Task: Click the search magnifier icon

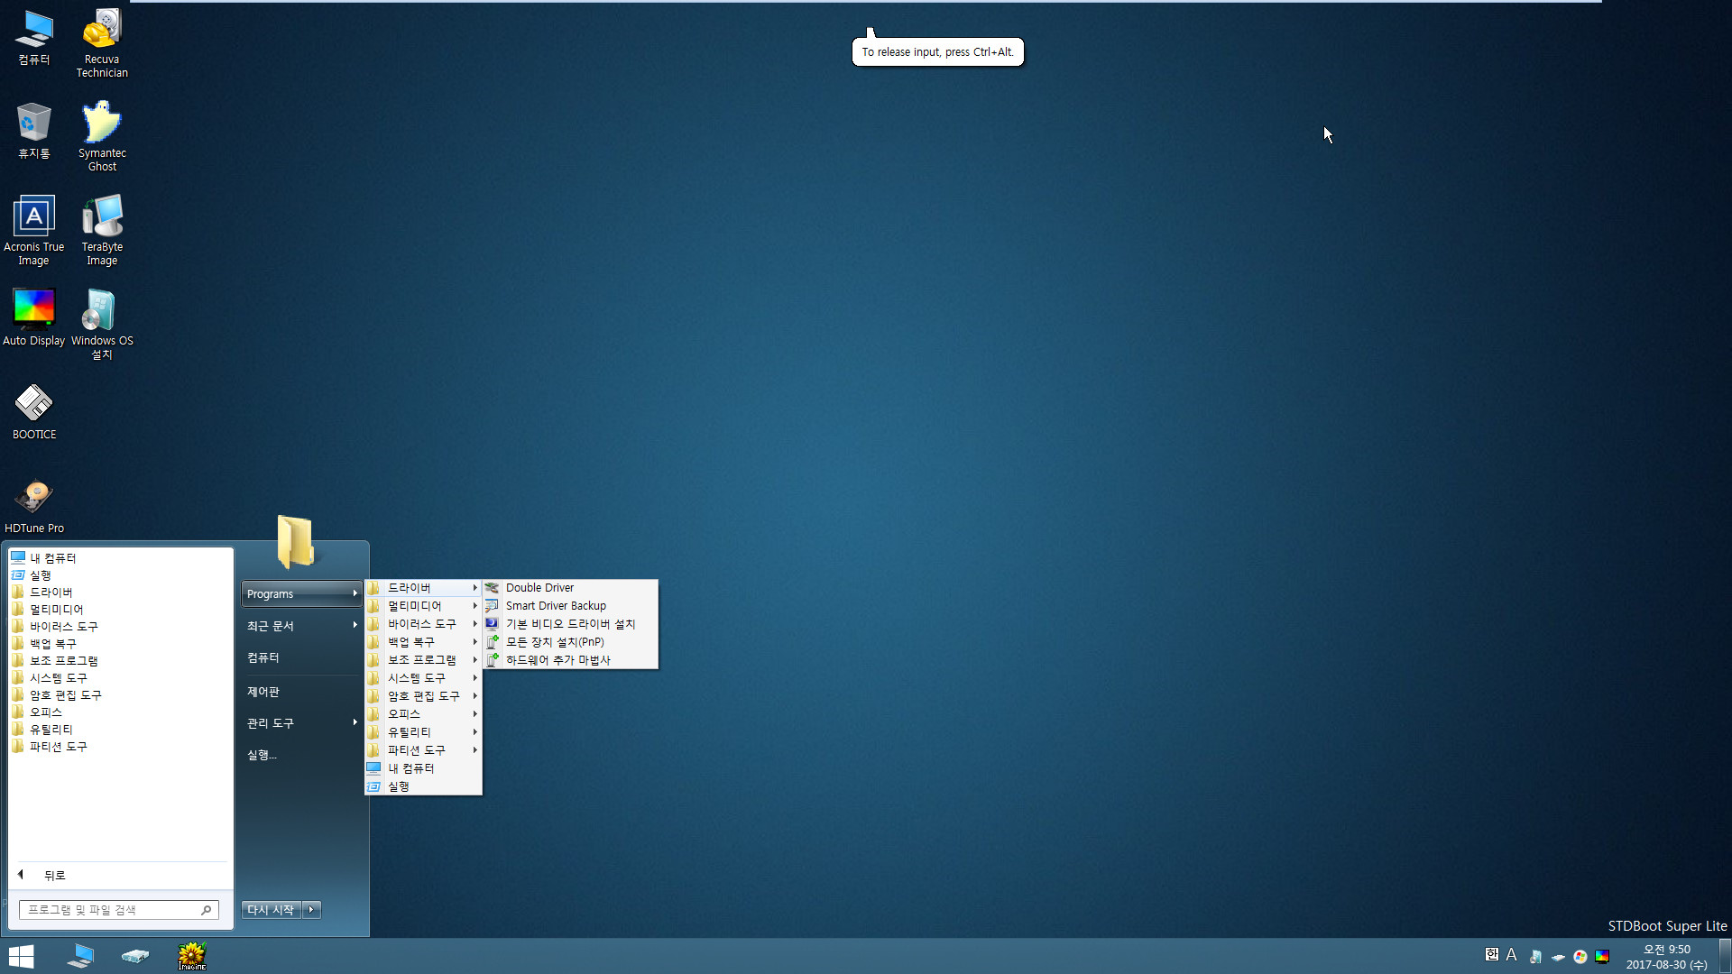Action: tap(207, 910)
